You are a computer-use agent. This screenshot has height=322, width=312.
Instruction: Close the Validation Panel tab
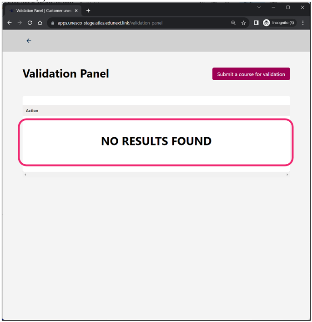coord(76,10)
